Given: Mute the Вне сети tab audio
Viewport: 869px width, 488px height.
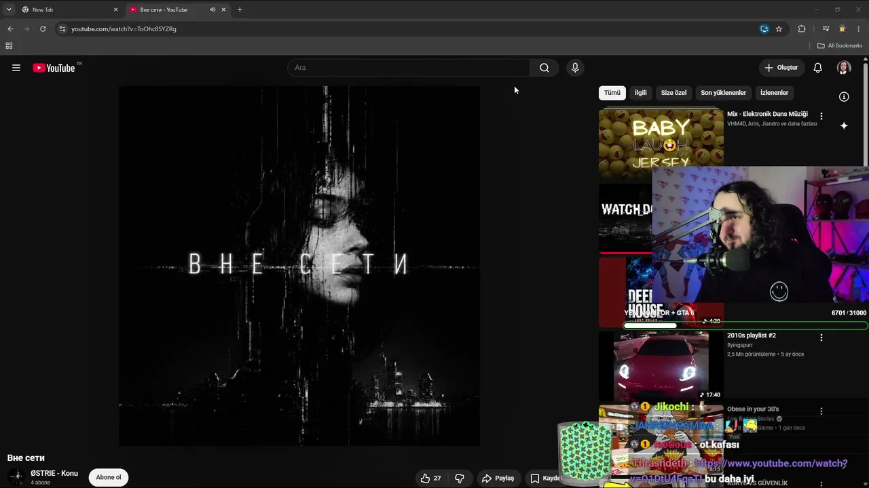Looking at the screenshot, I should point(212,9).
